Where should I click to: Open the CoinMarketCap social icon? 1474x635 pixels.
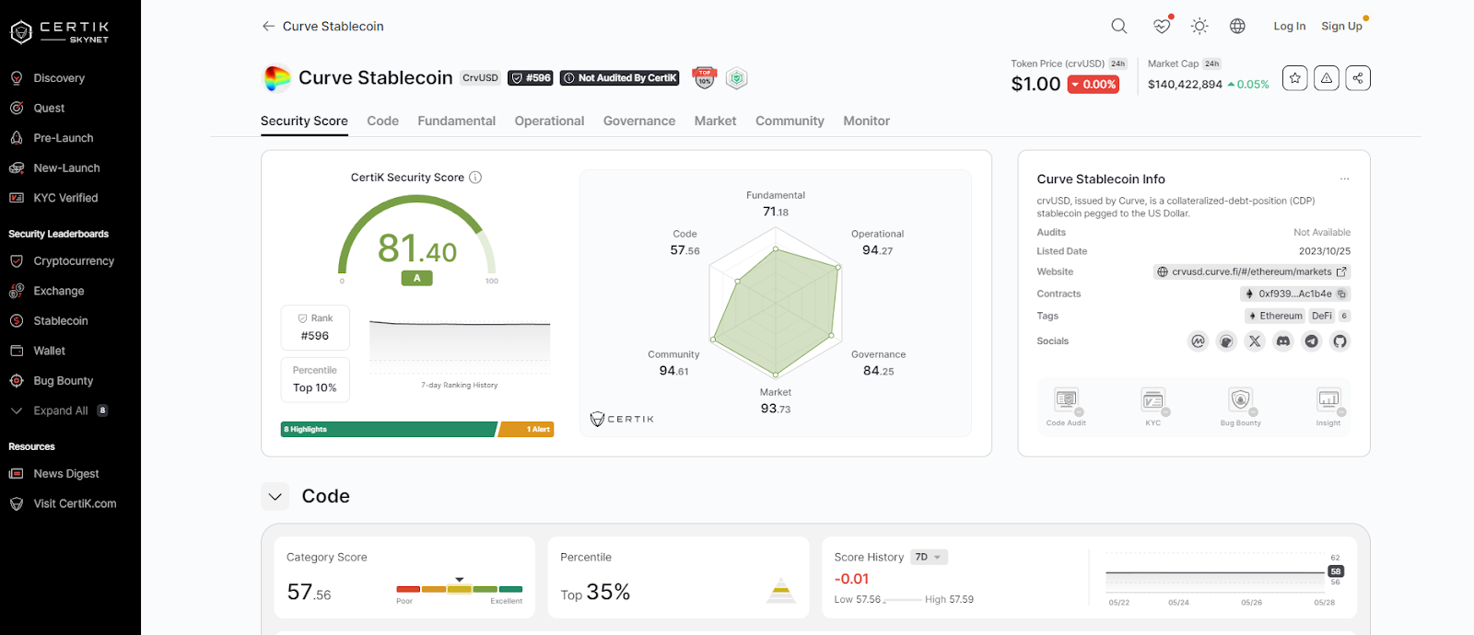pos(1198,341)
